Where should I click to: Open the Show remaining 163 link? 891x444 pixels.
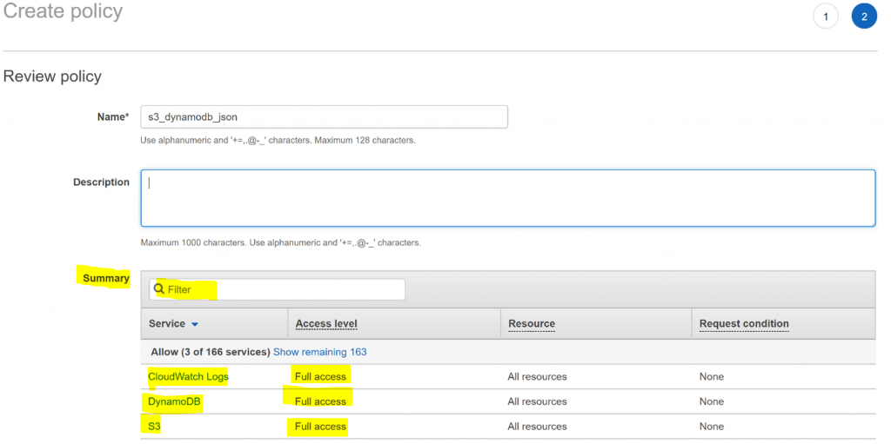coord(320,352)
